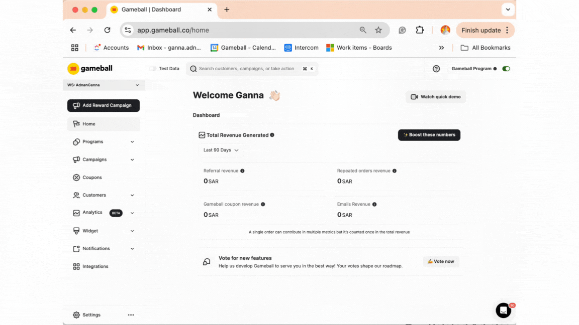Open a new browser tab
Viewport: 579px width, 325px height.
(x=227, y=10)
